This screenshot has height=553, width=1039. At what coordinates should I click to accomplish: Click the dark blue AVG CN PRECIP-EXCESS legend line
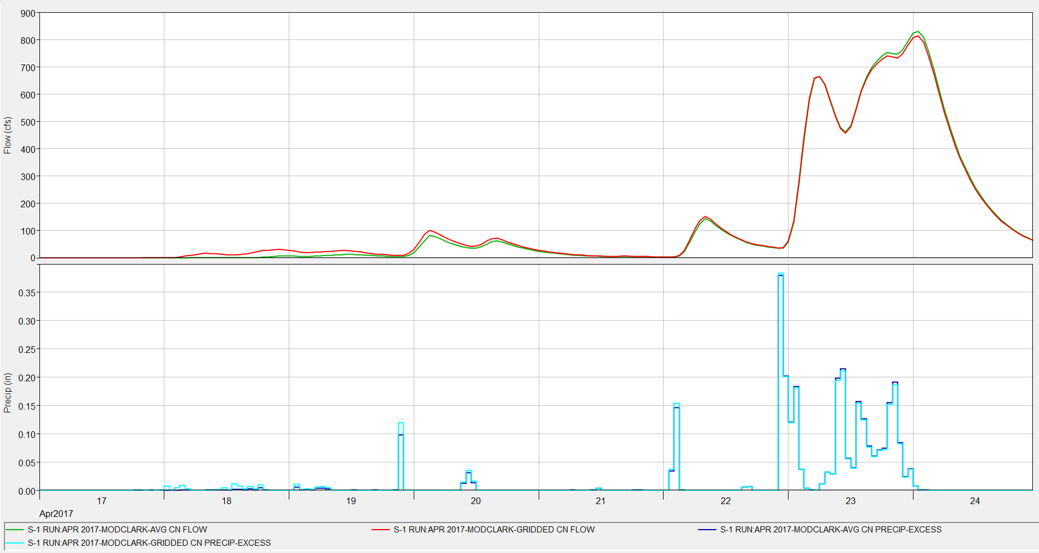(707, 530)
